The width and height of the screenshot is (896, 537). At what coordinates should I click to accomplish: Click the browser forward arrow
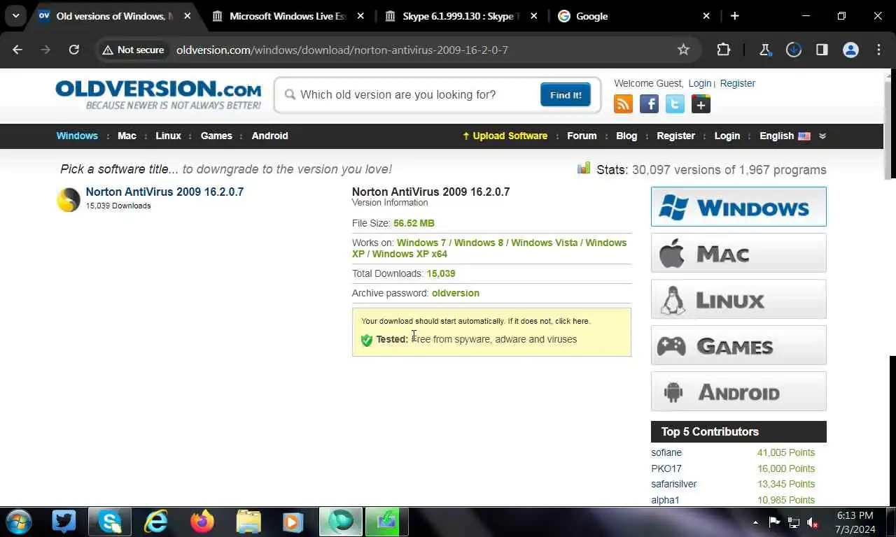click(x=45, y=50)
